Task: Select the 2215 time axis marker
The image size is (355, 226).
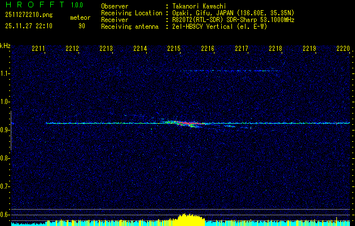Action: 174,49
